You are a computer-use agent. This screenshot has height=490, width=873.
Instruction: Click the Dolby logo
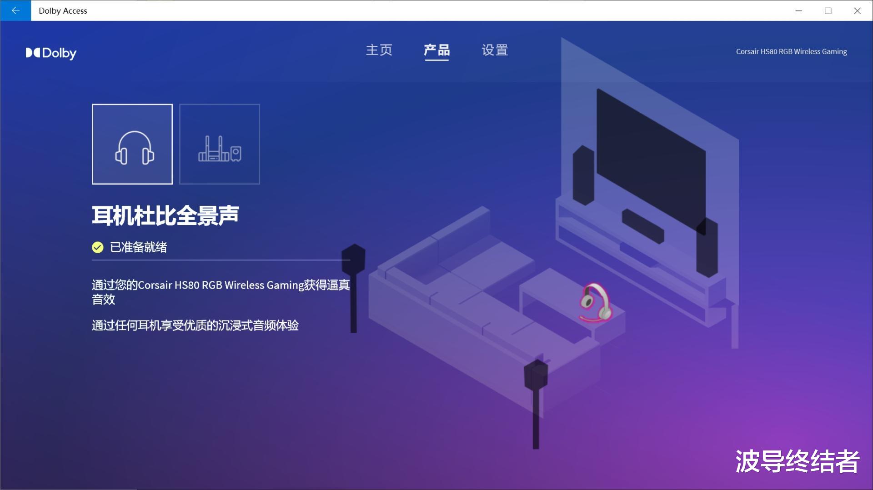pos(51,53)
